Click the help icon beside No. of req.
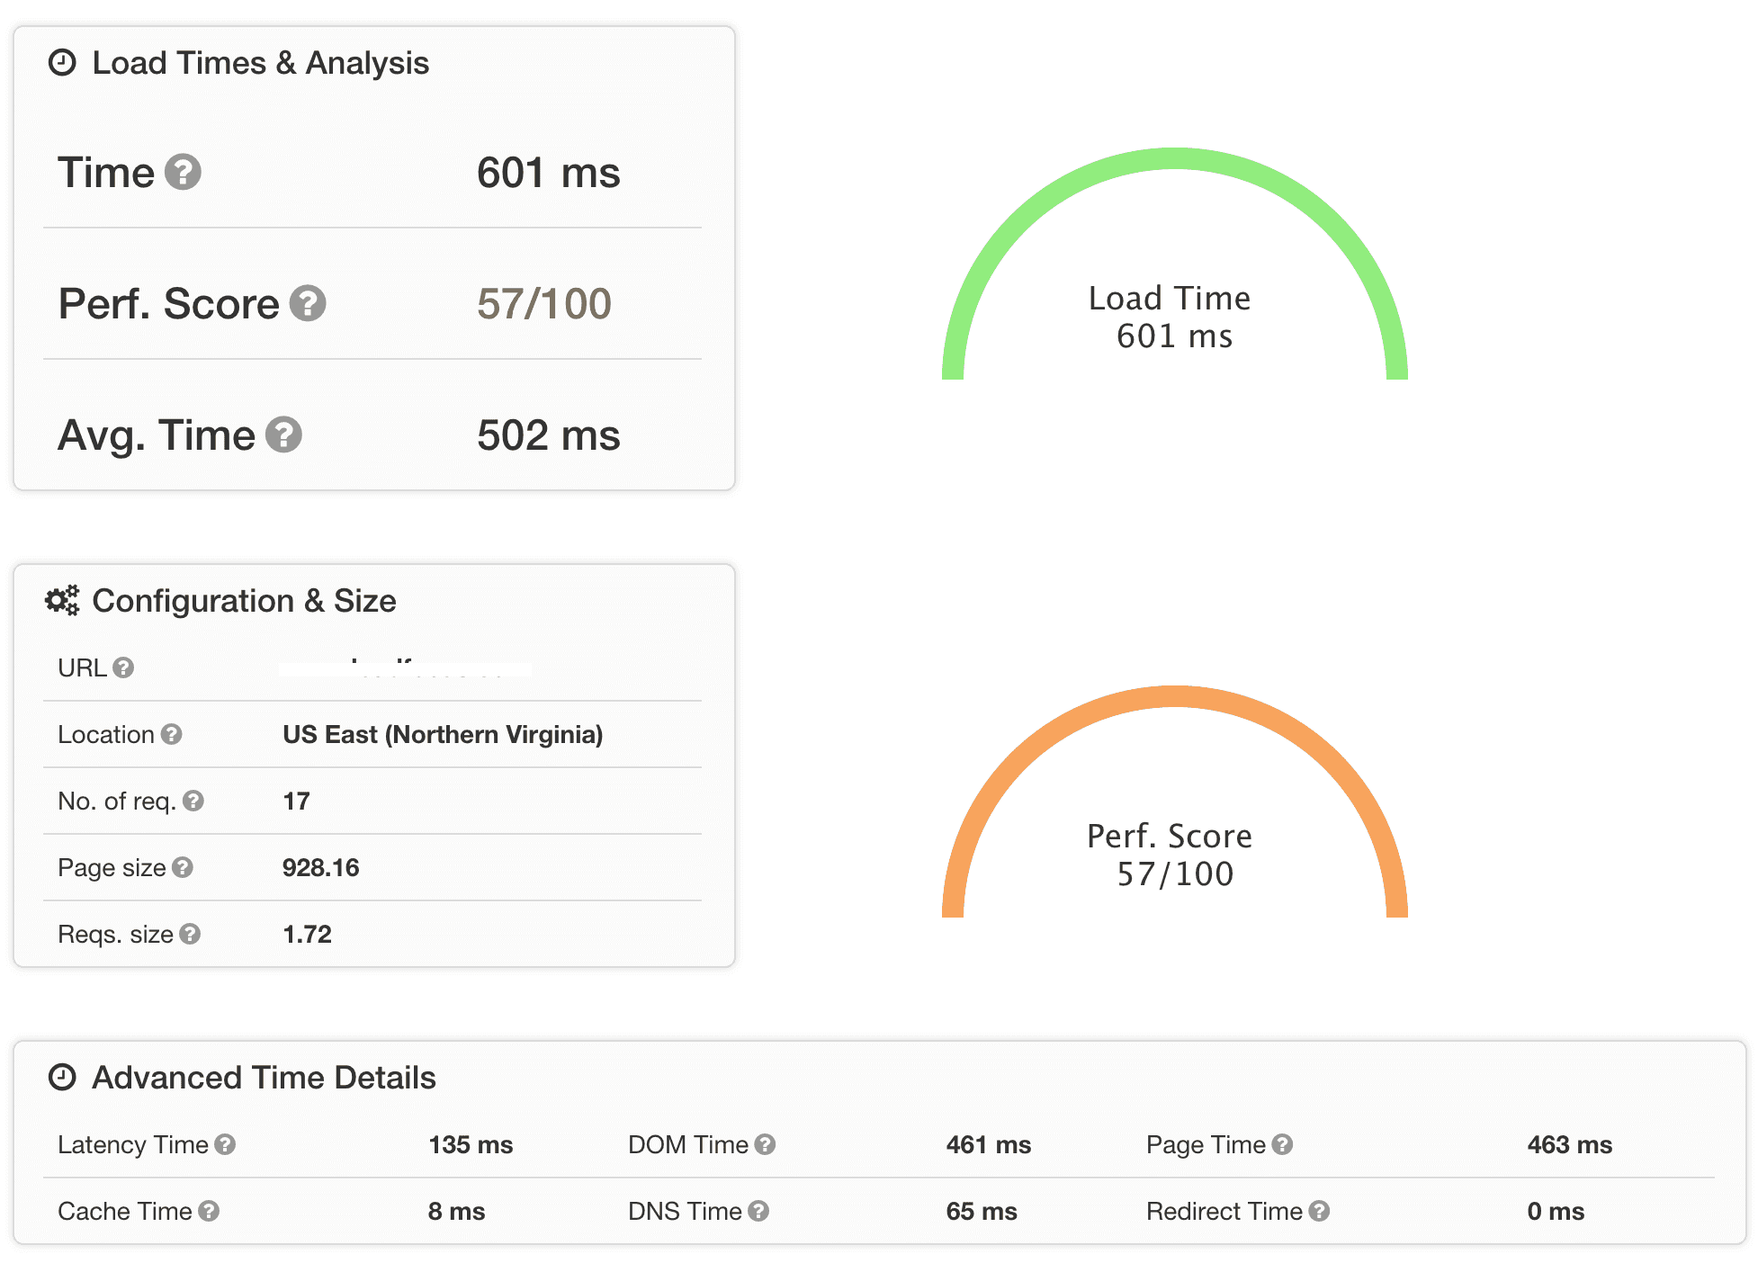Viewport: 1758px width, 1263px height. [x=193, y=800]
